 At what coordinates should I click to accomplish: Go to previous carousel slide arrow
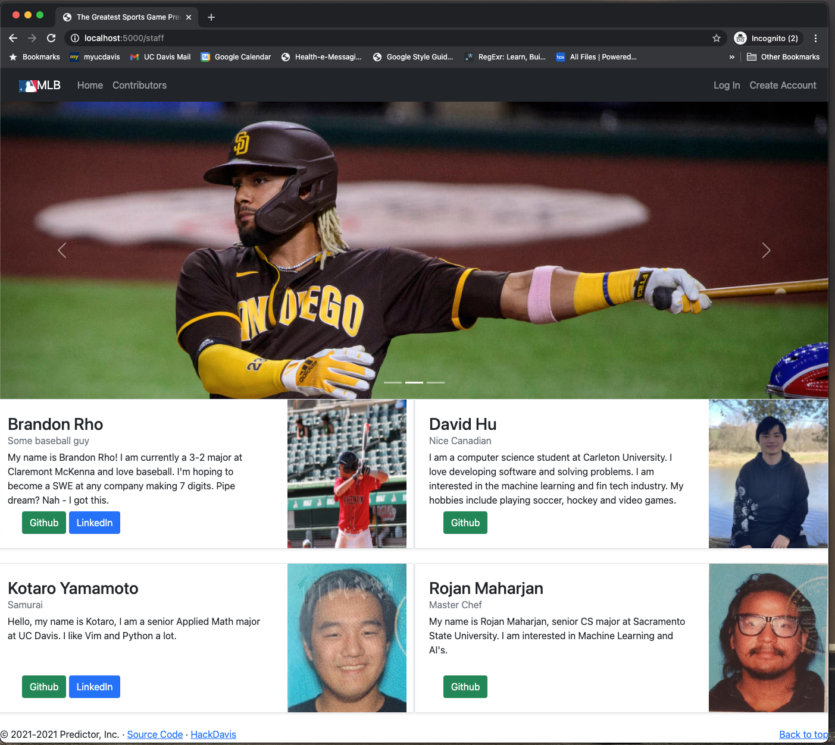(x=62, y=250)
